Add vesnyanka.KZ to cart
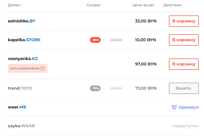 click(x=184, y=64)
